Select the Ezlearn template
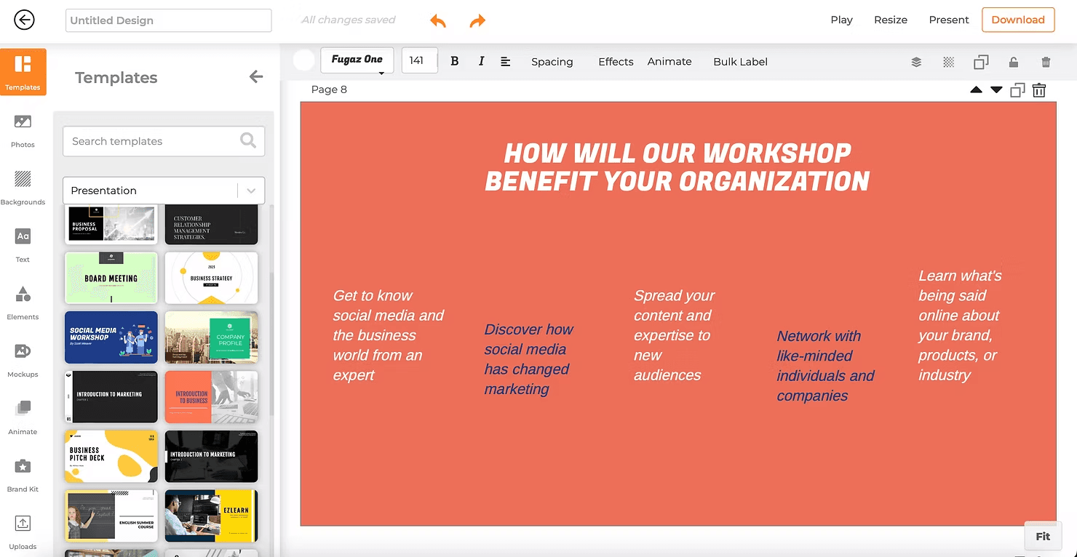The image size is (1077, 557). [x=211, y=516]
